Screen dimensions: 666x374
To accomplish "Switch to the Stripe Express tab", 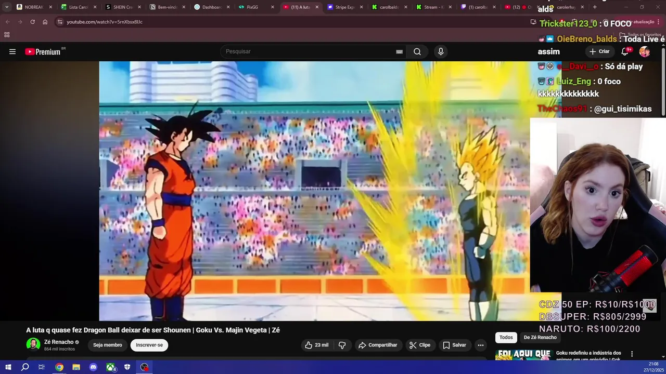I will (x=344, y=7).
